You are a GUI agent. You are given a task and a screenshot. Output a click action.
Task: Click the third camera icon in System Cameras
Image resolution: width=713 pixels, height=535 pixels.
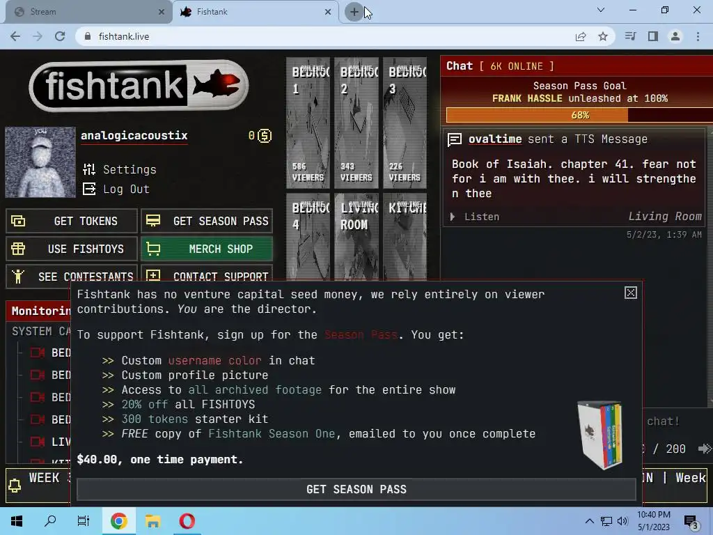38,397
